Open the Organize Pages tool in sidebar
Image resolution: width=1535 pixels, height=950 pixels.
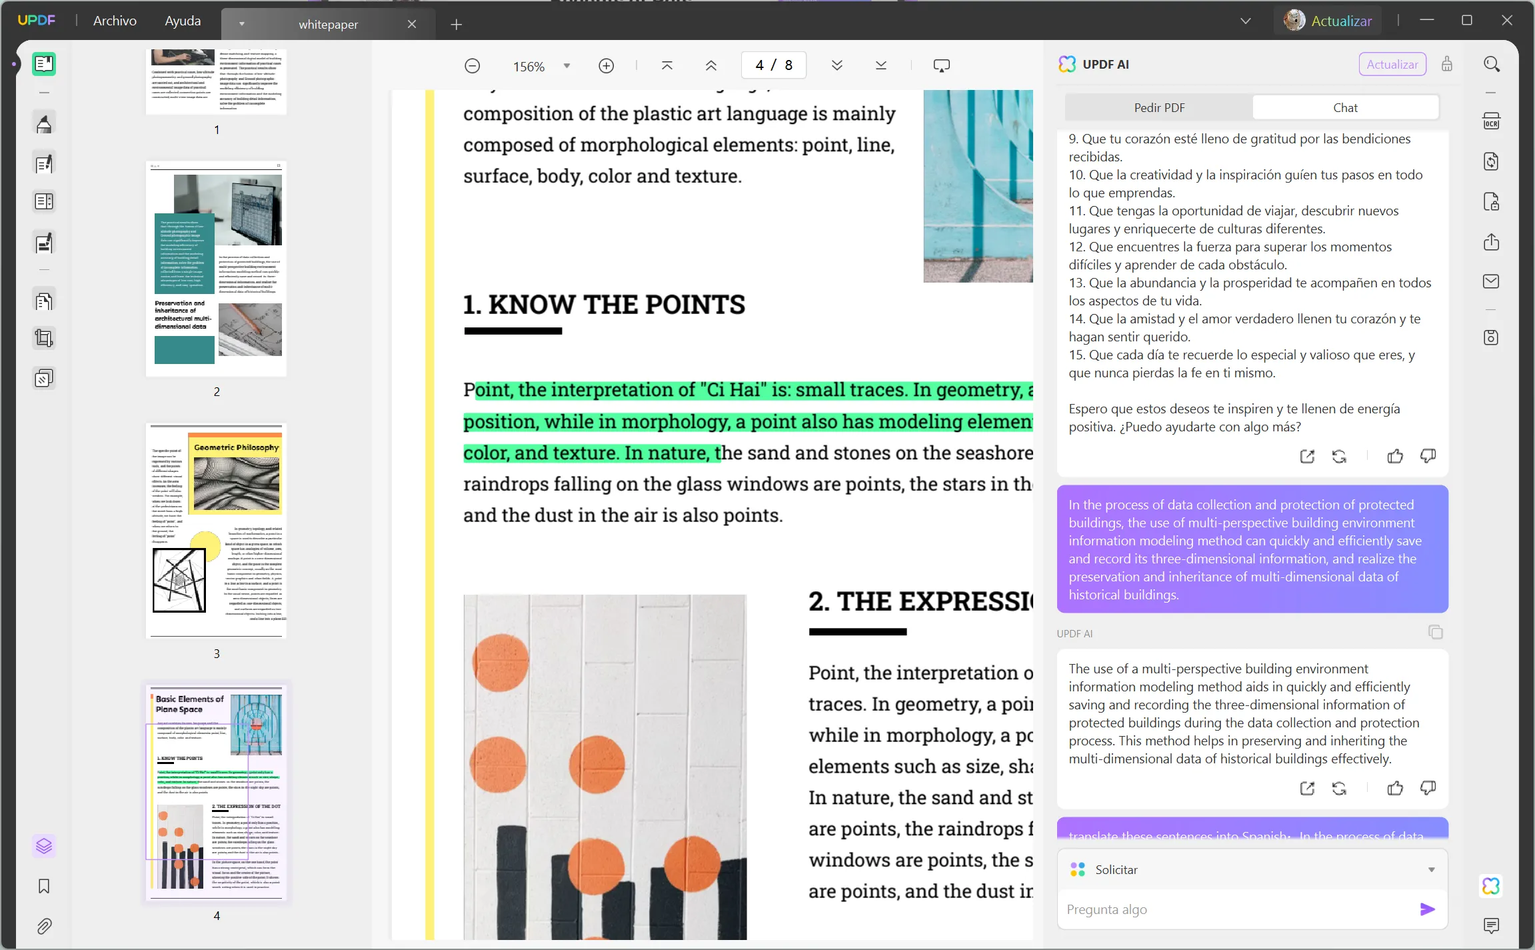(x=44, y=201)
